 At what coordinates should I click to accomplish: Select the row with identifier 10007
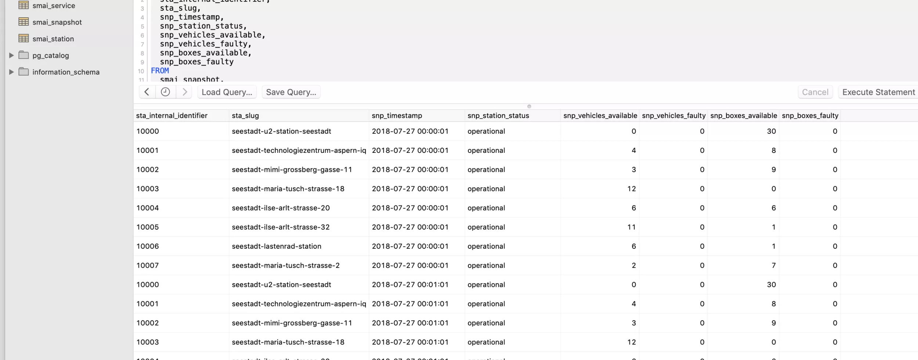147,265
